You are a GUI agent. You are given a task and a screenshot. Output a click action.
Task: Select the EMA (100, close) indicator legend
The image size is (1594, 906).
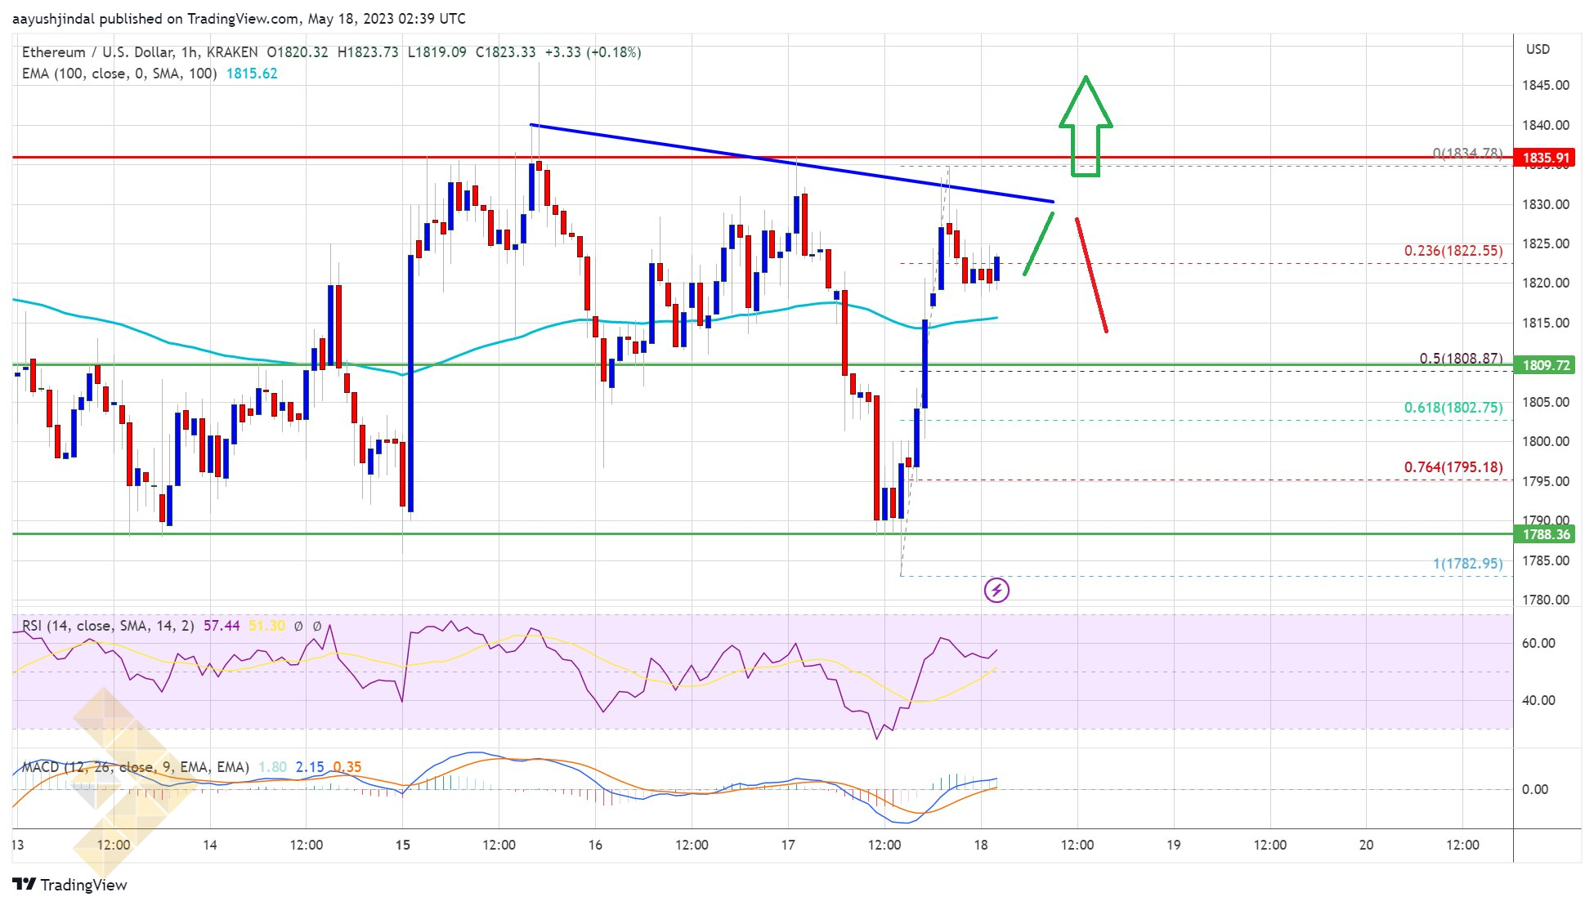pos(119,74)
